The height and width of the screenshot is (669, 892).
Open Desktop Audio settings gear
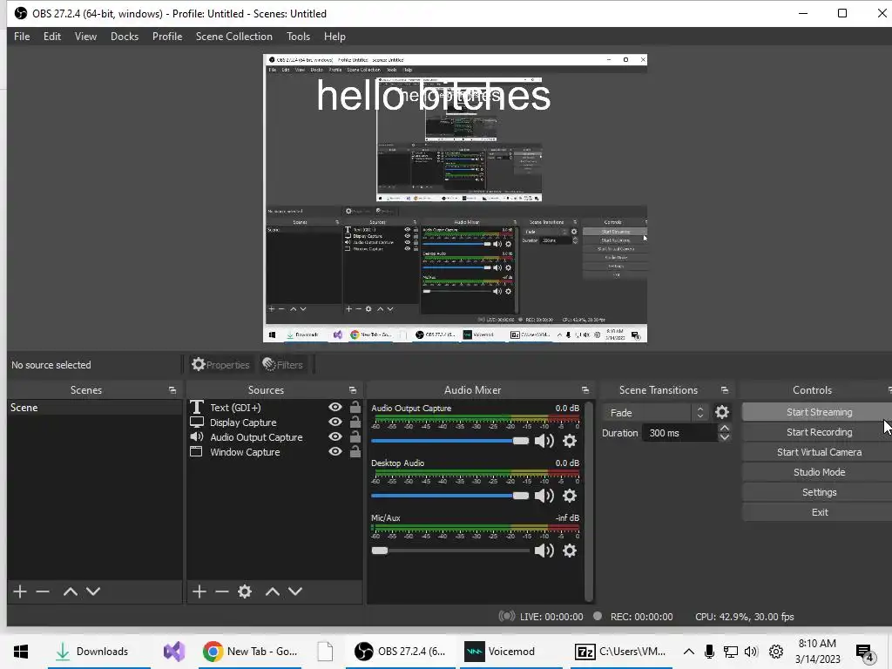[x=570, y=496]
